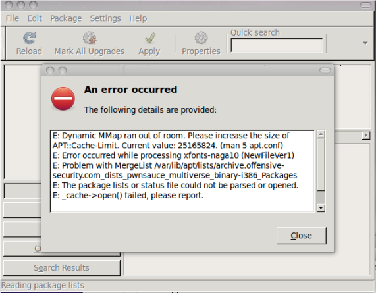
Task: Click the error details scroll-down arrow
Action: coord(321,207)
